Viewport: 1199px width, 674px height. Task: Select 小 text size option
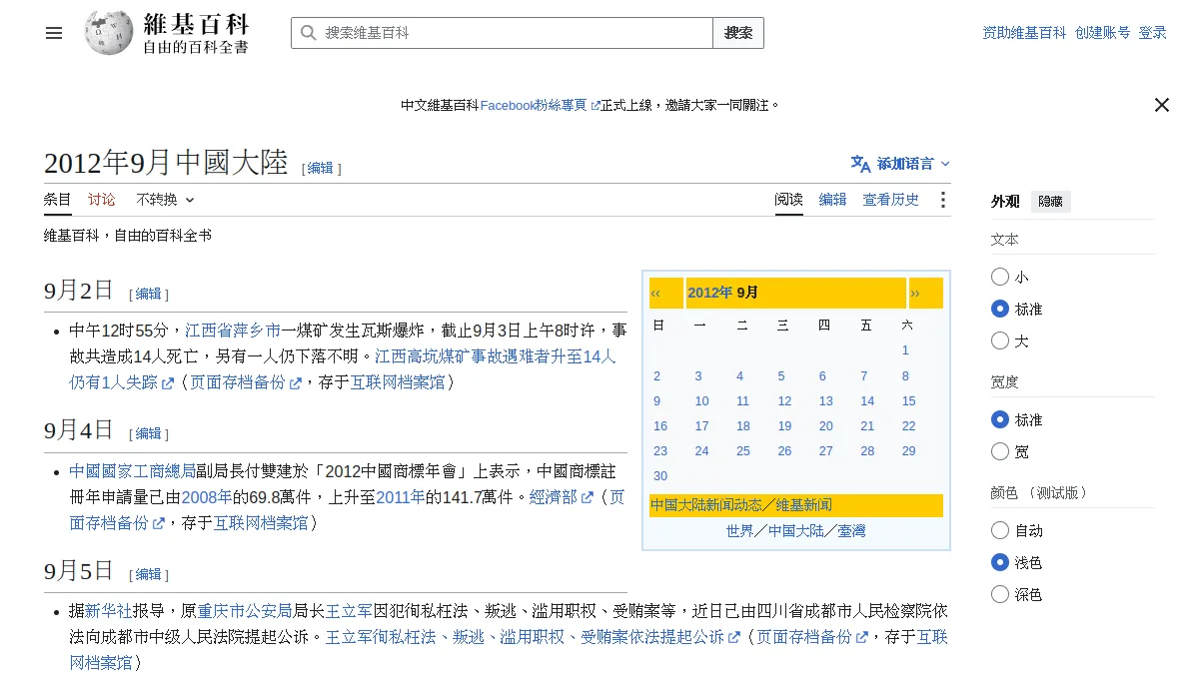point(1000,278)
